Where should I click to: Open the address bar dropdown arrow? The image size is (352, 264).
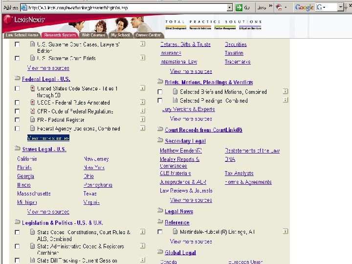[229, 8]
